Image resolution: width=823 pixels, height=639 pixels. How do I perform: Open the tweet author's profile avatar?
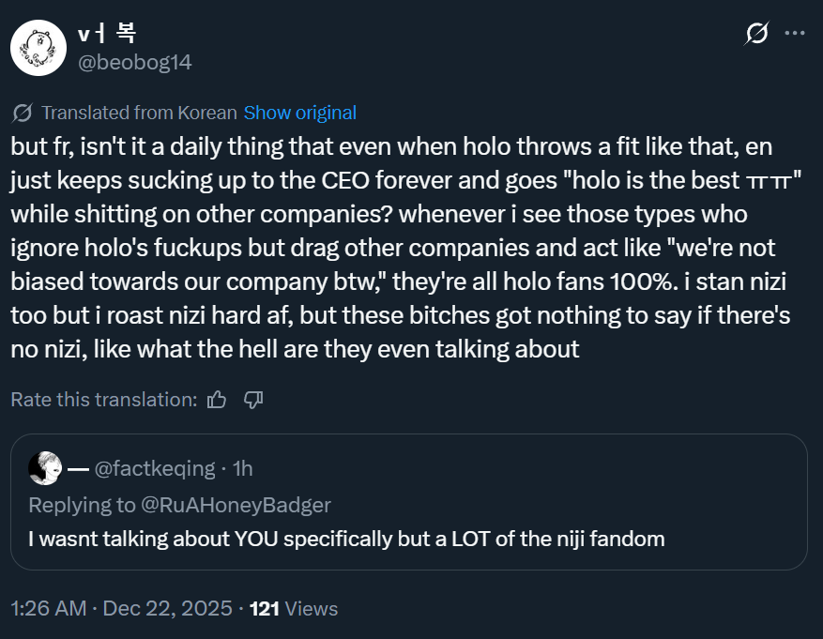[38, 47]
